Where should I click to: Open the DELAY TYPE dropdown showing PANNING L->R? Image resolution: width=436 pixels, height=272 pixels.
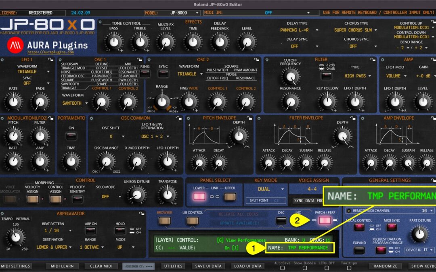(x=296, y=30)
